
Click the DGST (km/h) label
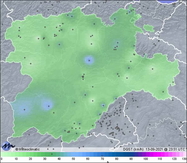click(133, 149)
